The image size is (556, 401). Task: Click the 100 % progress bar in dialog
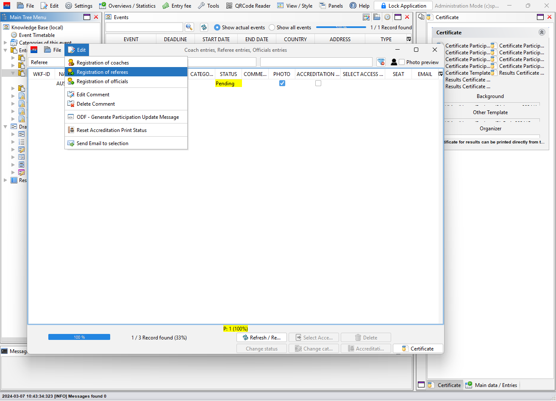coord(79,337)
